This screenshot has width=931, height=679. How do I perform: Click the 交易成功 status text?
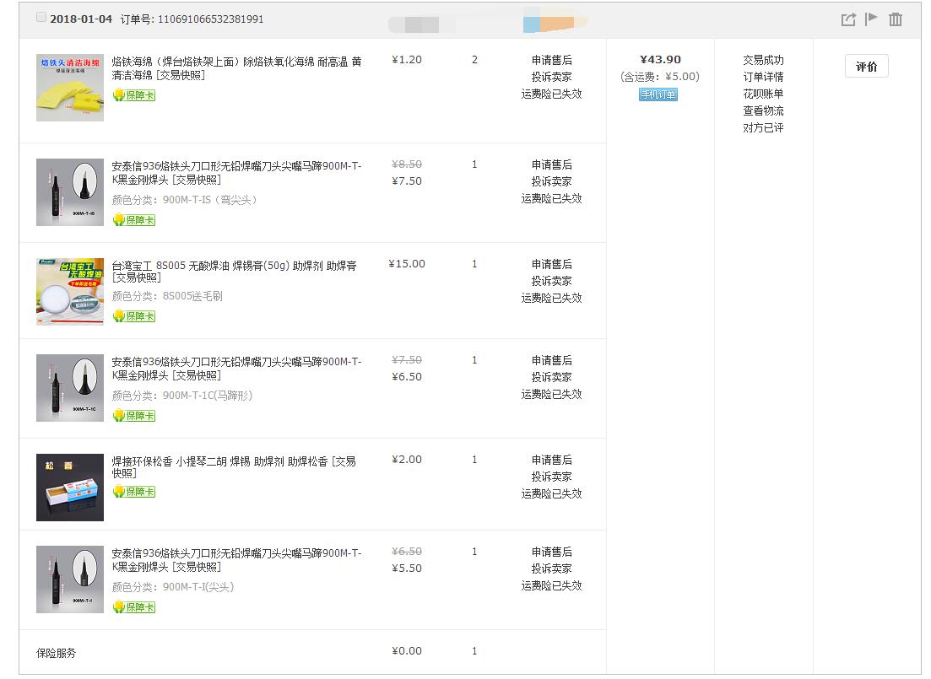pos(763,61)
